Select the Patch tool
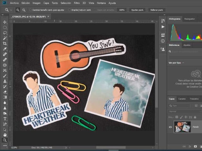This screenshot has width=202, height=151. point(5,65)
